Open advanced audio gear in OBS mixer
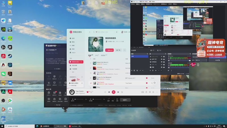The width and height of the screenshot is (227, 128). tap(169, 71)
